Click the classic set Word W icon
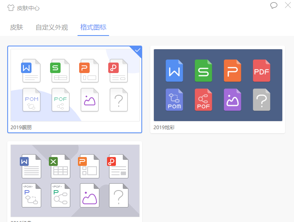Viewport: 294px width, 222px height. click(30, 166)
